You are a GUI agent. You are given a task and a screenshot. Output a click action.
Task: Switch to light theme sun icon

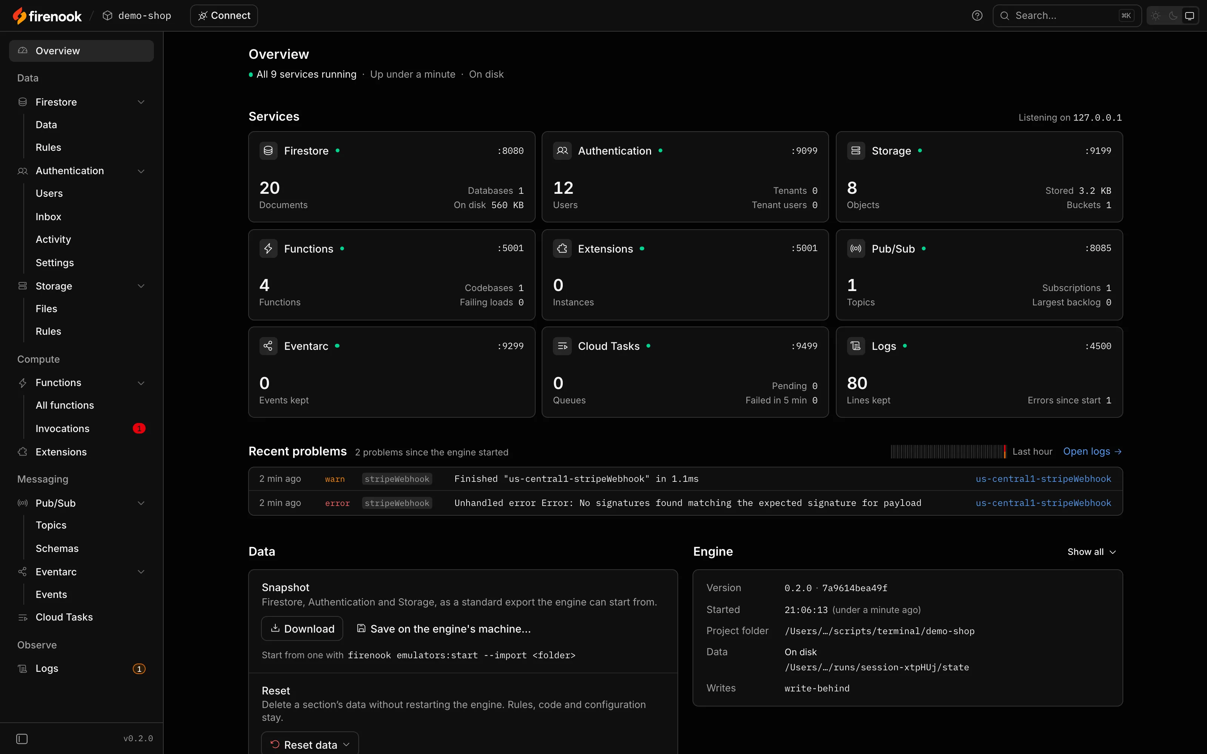(1156, 15)
